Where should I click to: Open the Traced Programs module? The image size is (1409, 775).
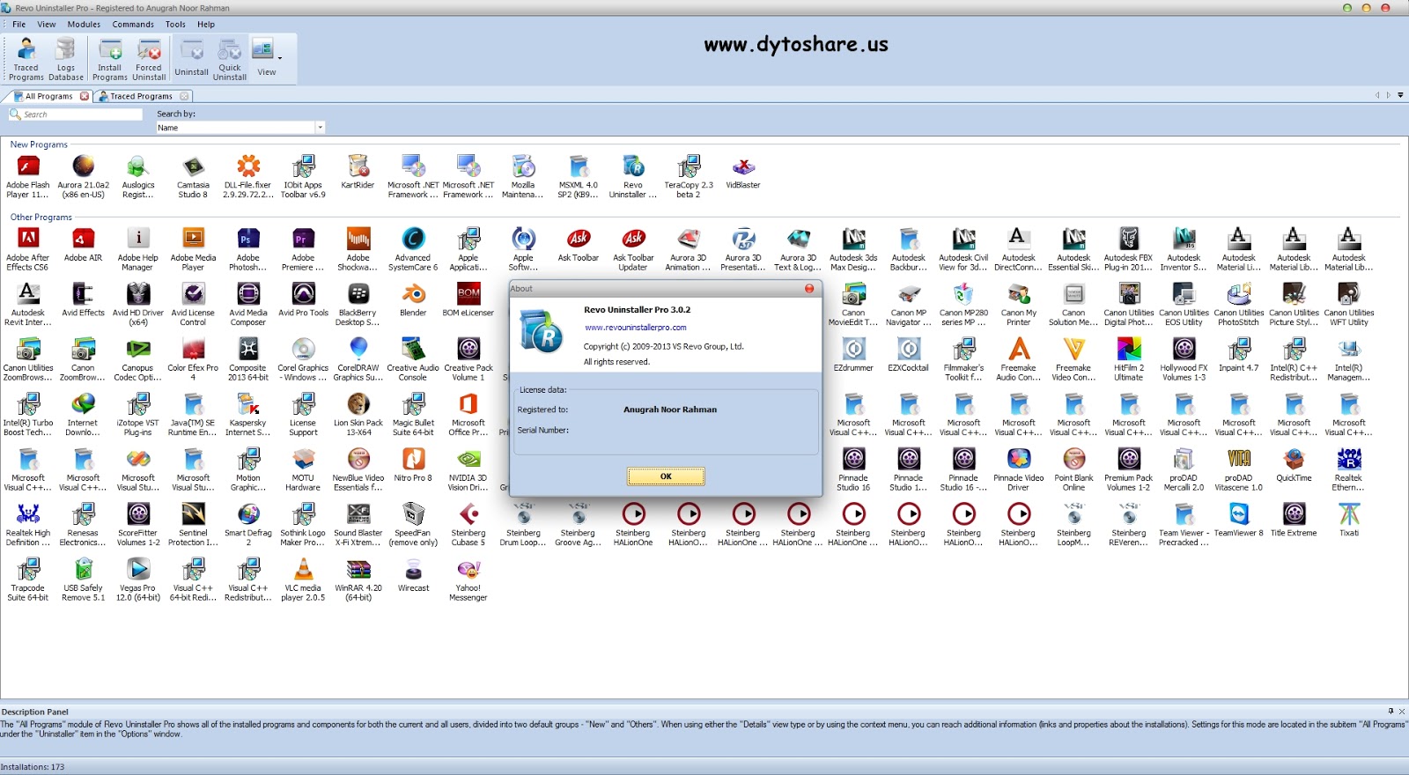pos(26,59)
